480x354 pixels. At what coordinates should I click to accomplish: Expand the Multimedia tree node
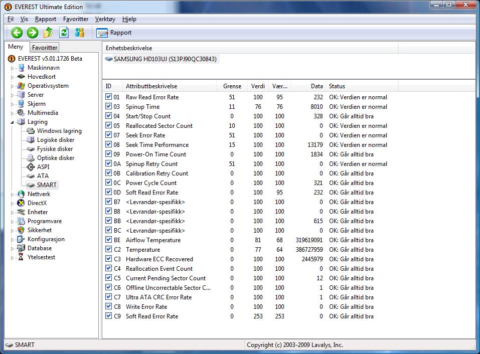pyautogui.click(x=12, y=113)
